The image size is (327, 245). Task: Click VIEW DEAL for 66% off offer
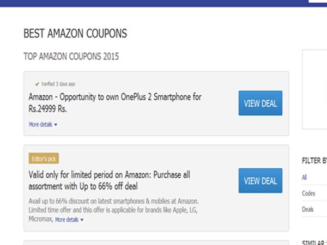(x=260, y=181)
